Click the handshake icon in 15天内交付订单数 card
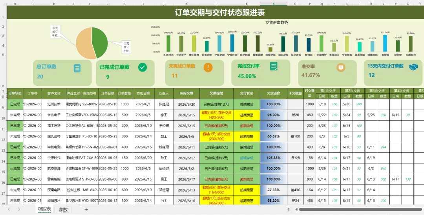The height and width of the screenshot is (215, 424). point(413,67)
